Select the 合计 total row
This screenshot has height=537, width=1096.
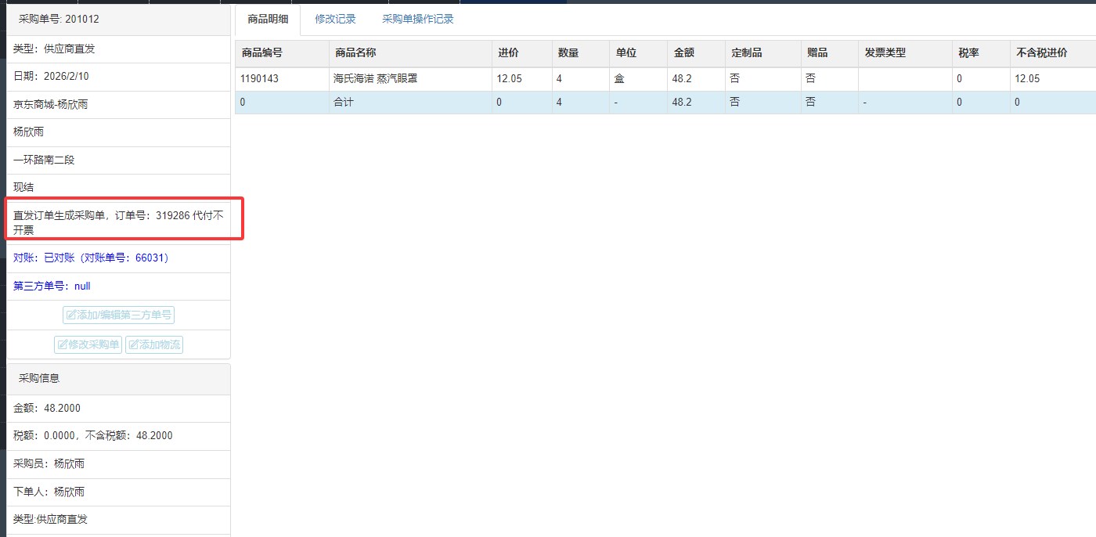(x=344, y=102)
